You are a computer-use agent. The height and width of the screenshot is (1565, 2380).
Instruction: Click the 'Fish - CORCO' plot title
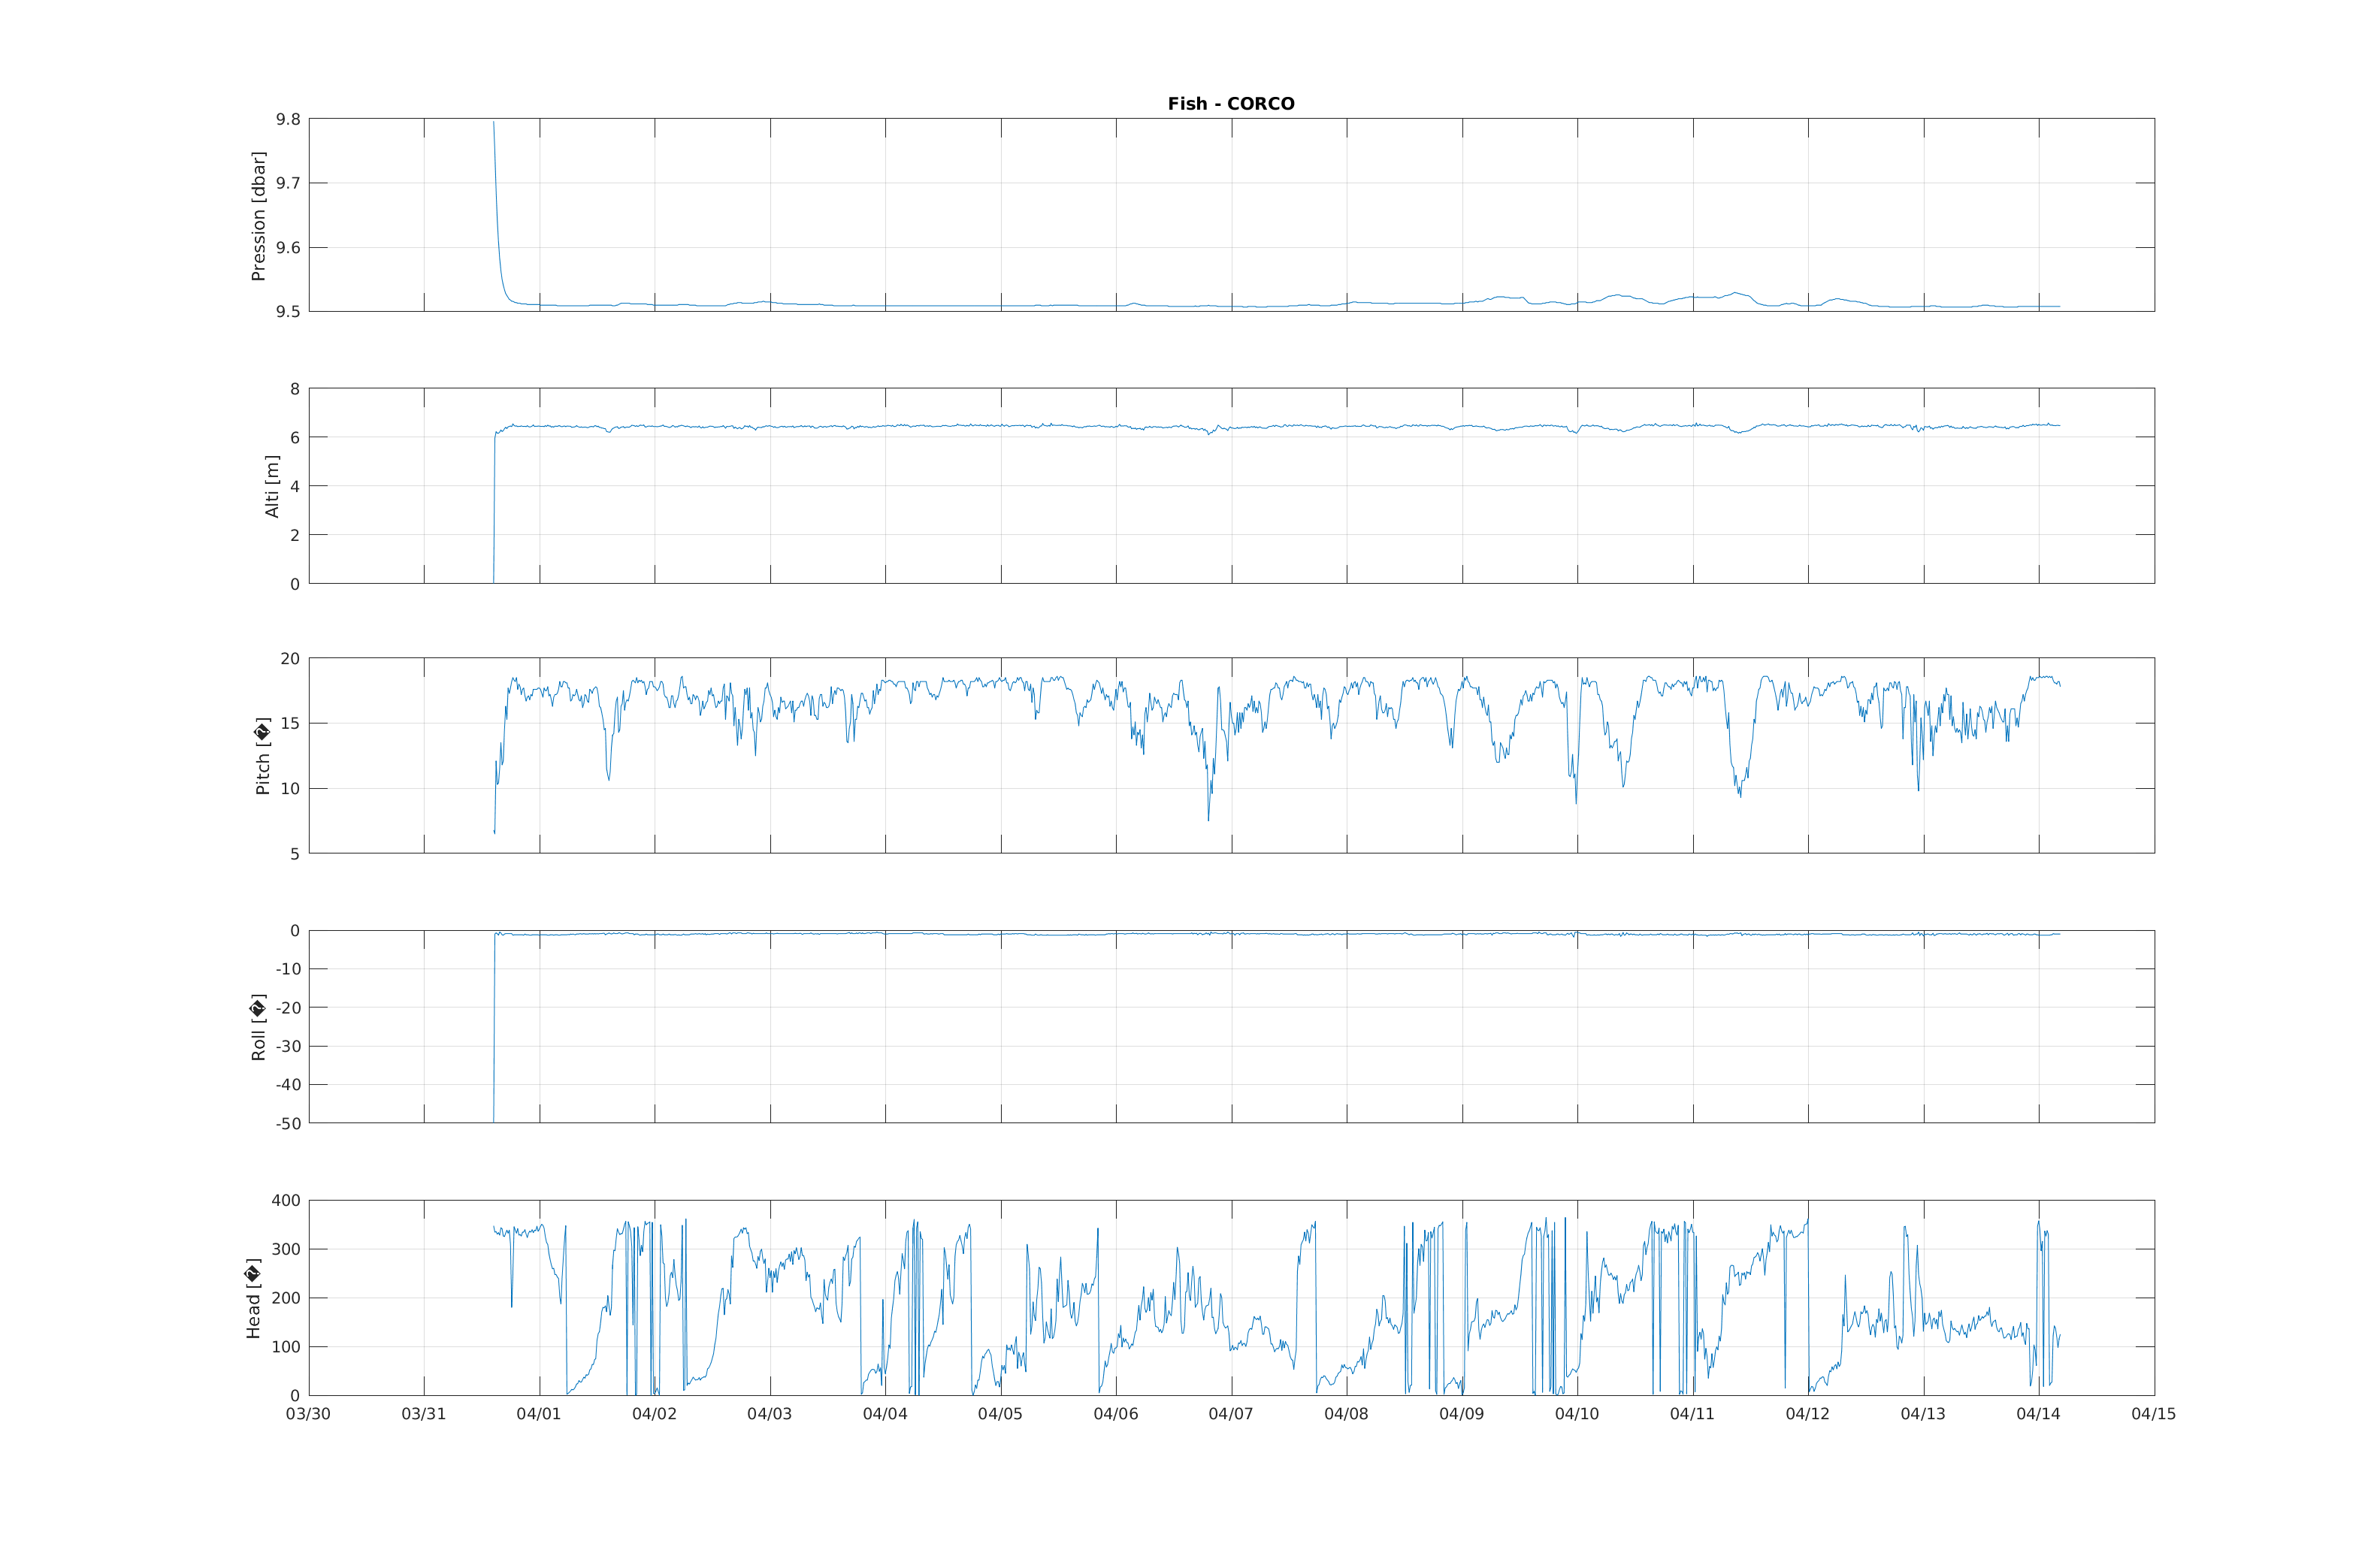pos(1231,104)
